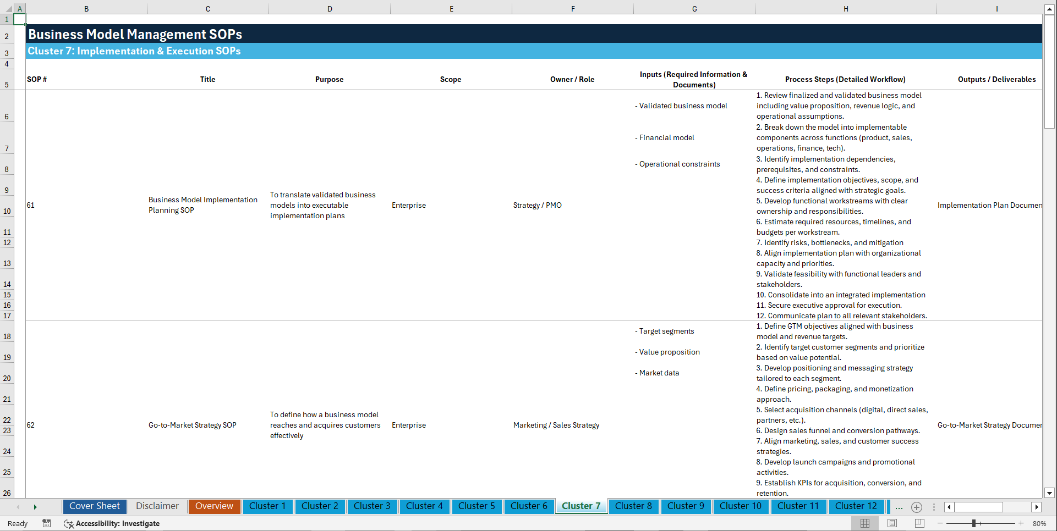The height and width of the screenshot is (531, 1057).
Task: Select column F header
Action: point(573,9)
